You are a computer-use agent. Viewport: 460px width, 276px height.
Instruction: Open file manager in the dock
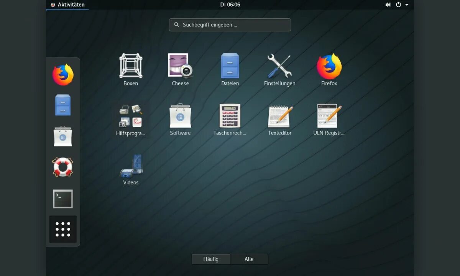(x=63, y=105)
